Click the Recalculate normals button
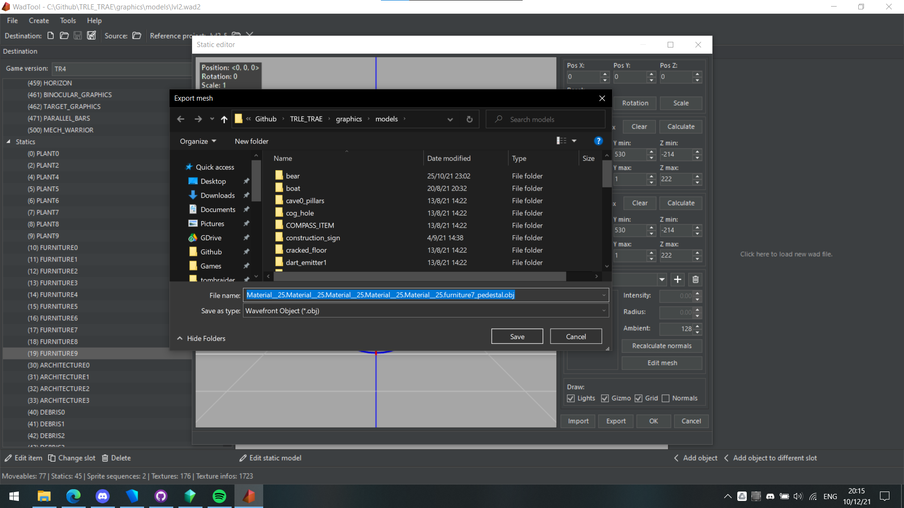 pos(662,346)
